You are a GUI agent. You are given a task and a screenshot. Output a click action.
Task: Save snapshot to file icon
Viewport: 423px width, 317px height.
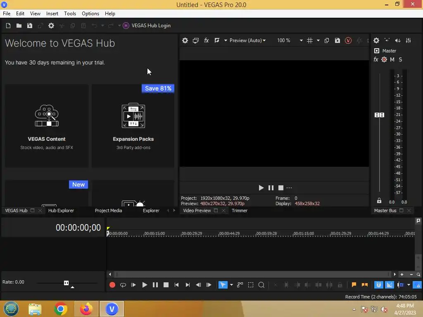coord(337,40)
